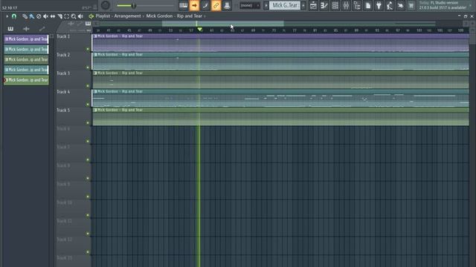This screenshot has height=267, width=476.
Task: Toggle the magnet snap icon
Action: [14, 16]
